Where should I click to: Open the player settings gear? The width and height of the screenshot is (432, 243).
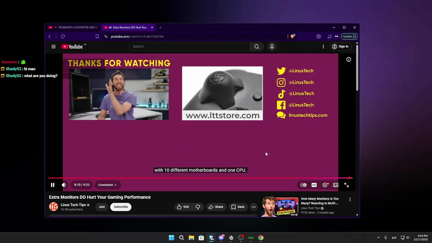pos(325,185)
